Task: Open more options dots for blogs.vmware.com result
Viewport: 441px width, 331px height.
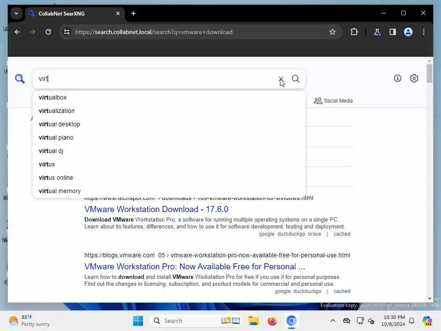Action: 327,292
